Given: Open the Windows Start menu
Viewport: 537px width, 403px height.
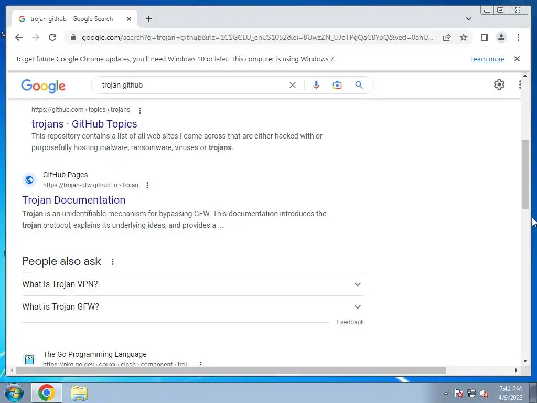Looking at the screenshot, I should (14, 393).
